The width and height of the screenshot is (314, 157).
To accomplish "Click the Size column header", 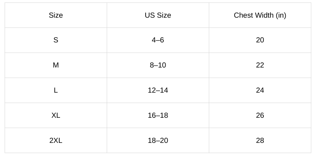I will coord(56,15).
